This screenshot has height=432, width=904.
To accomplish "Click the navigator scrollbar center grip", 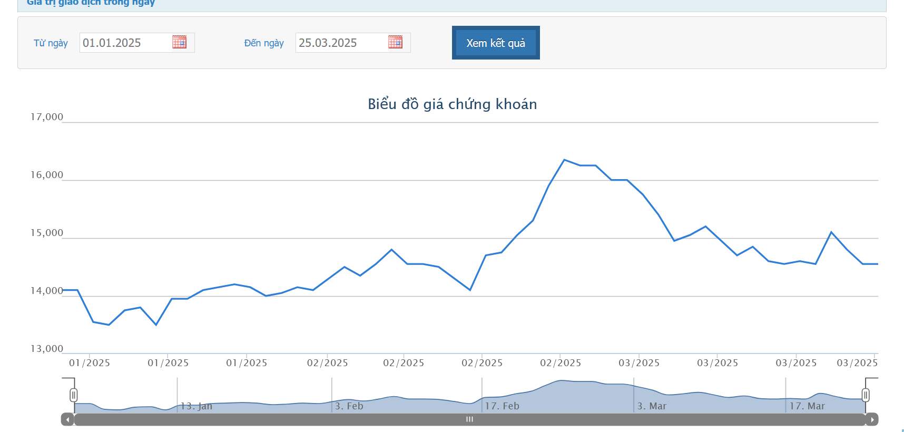I will (469, 419).
